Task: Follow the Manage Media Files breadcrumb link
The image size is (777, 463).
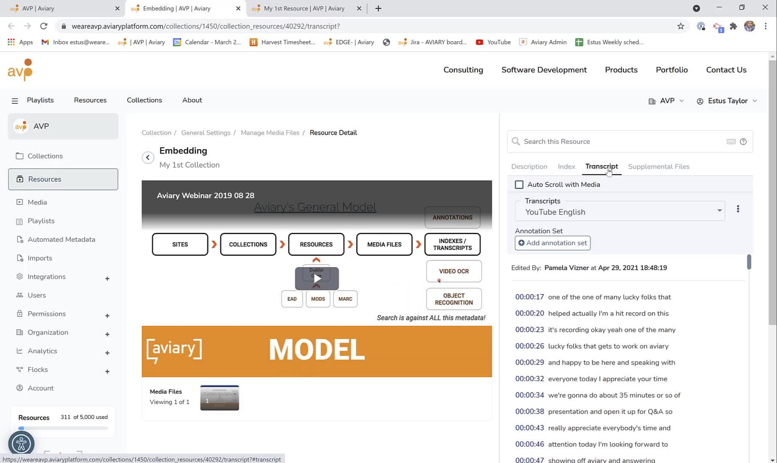Action: 270,132
